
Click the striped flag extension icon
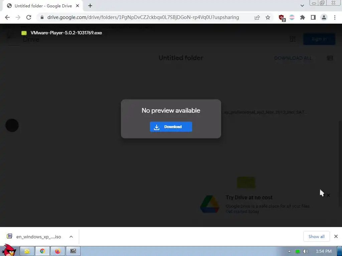(292, 17)
